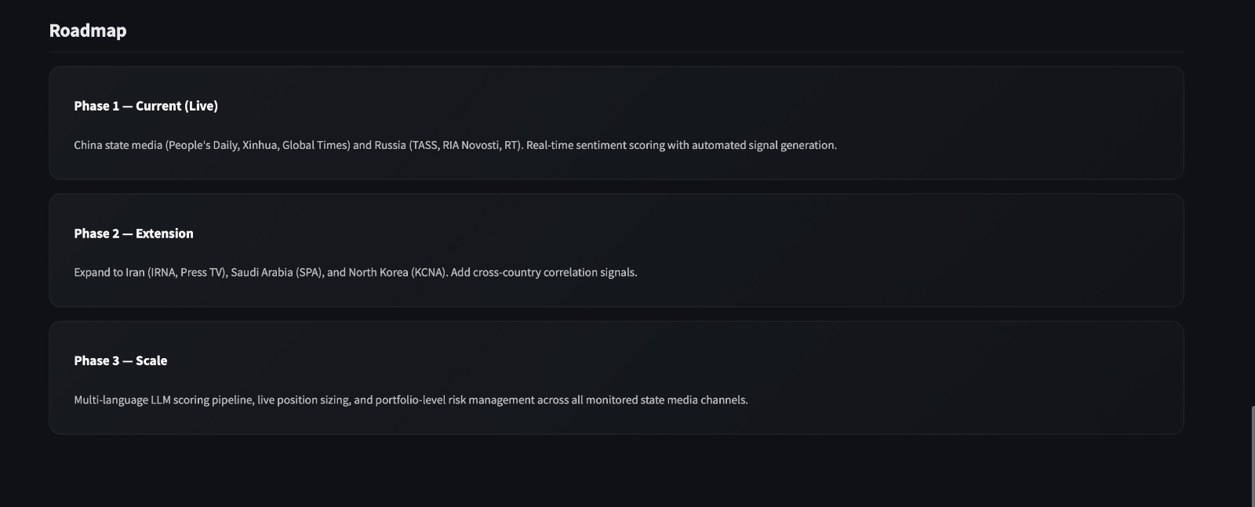
Task: Click Global Times in the Phase 1 description
Action: point(315,145)
